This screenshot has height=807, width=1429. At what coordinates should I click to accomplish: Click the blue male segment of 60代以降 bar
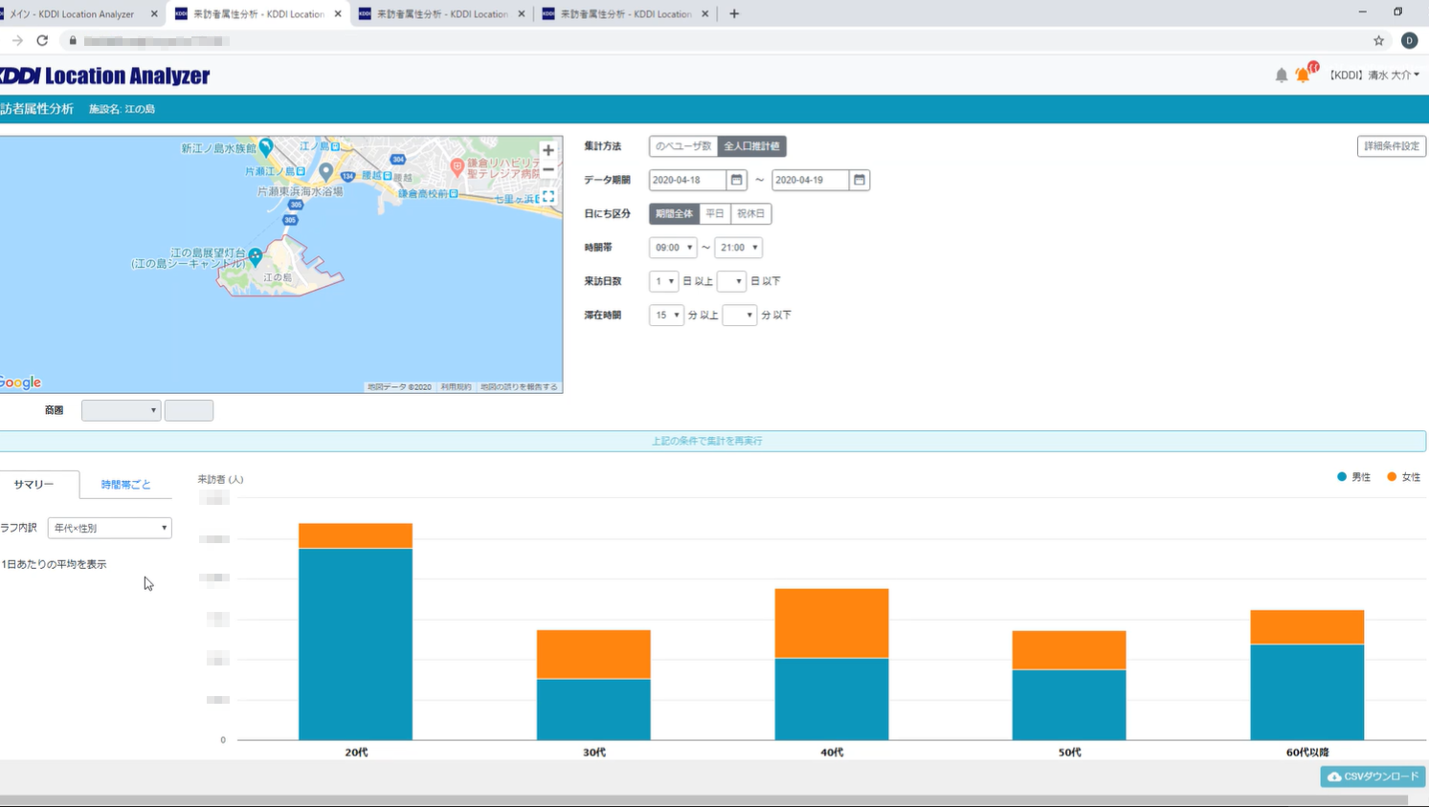point(1307,692)
